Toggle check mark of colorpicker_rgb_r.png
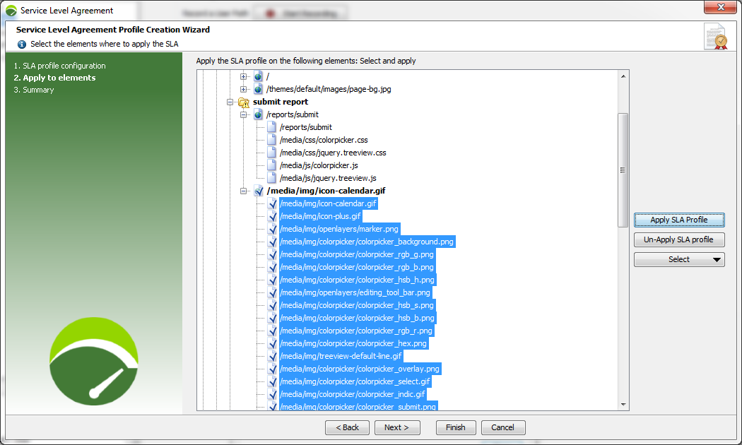Image resolution: width=742 pixels, height=445 pixels. tap(272, 331)
